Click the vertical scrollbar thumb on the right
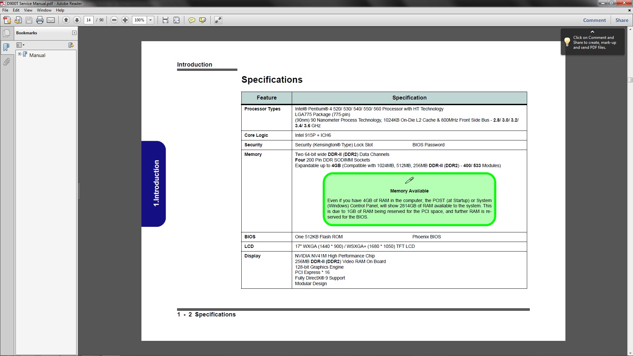 [630, 80]
